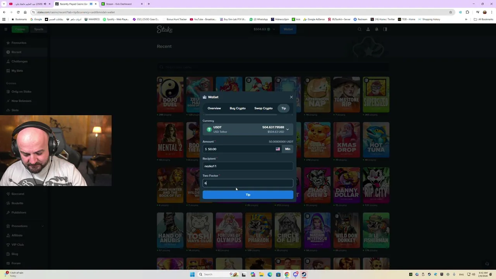Go back in browser history
Viewport: 496px width, 279px height.
point(4,12)
